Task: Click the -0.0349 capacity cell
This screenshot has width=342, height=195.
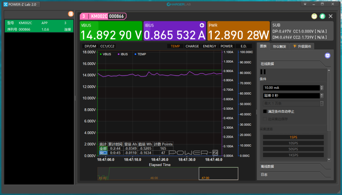Action: 131,148
